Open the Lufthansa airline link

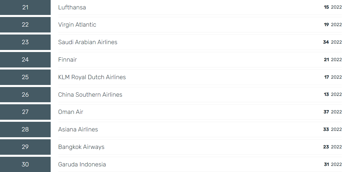[x=72, y=7]
